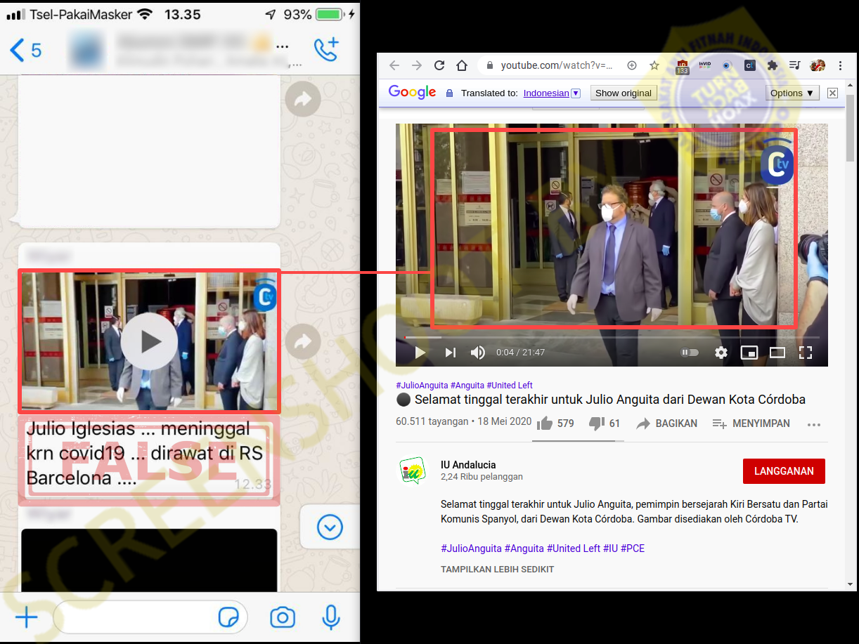Open the InVID extension
The image size is (859, 644).
point(705,65)
